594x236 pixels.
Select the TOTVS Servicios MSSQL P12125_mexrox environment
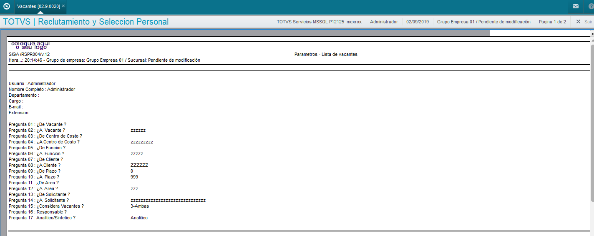(319, 22)
